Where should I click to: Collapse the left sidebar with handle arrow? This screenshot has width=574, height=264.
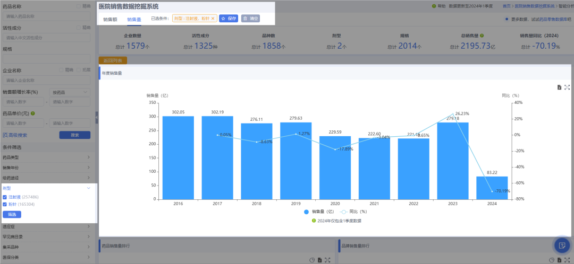pyautogui.click(x=97, y=118)
